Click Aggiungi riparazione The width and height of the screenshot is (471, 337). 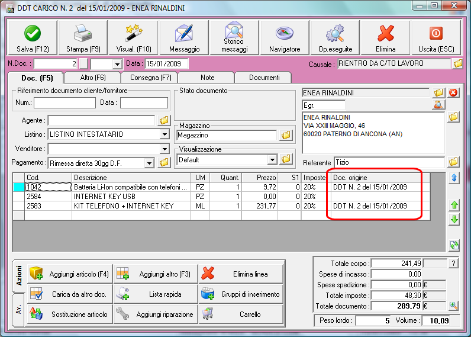[156, 314]
